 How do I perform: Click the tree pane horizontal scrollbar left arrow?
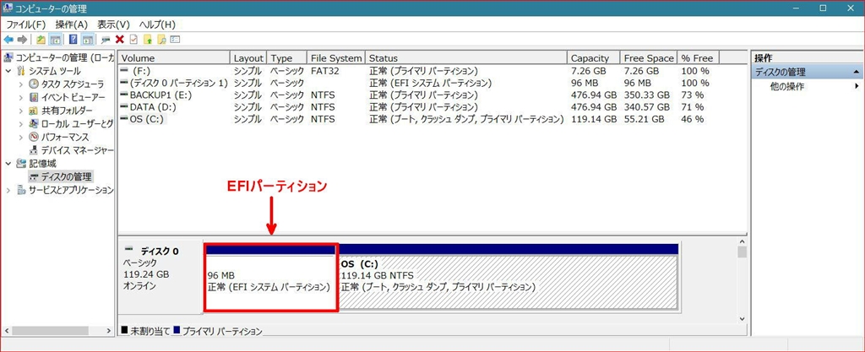[x=7, y=331]
